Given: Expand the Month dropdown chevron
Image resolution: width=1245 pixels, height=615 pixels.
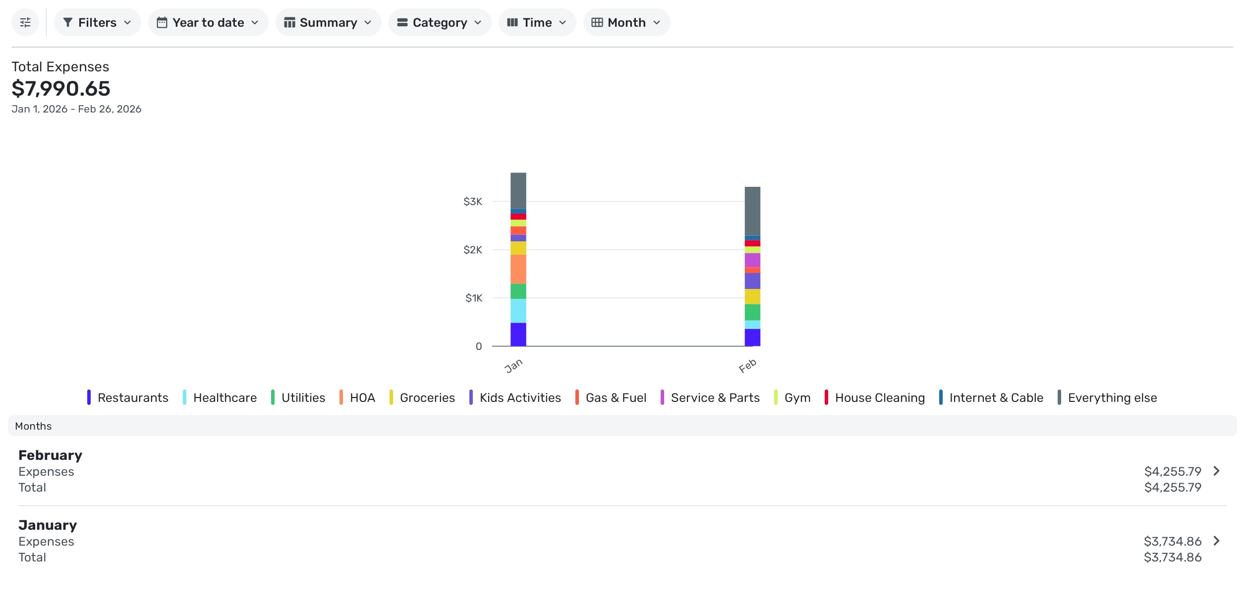Looking at the screenshot, I should 657,22.
